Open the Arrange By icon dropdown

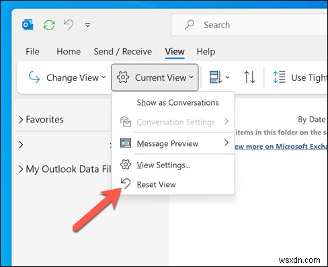click(x=219, y=77)
